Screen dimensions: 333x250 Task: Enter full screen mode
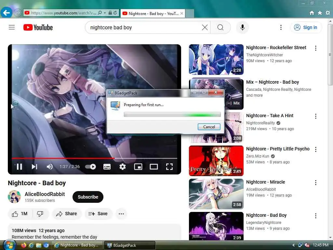point(169,167)
